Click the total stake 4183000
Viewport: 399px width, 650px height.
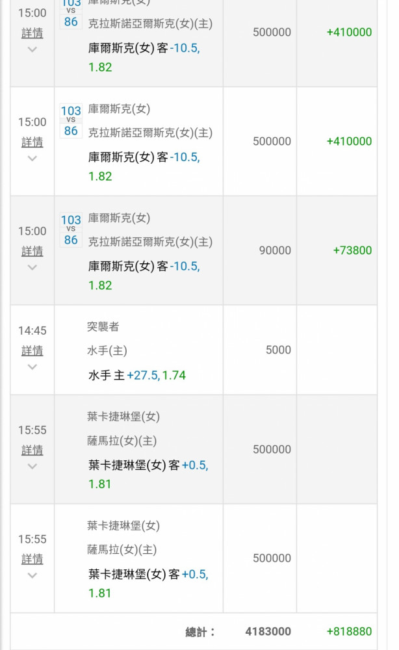click(x=268, y=631)
